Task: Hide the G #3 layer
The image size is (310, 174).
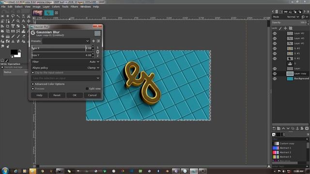Action: [x=275, y=48]
